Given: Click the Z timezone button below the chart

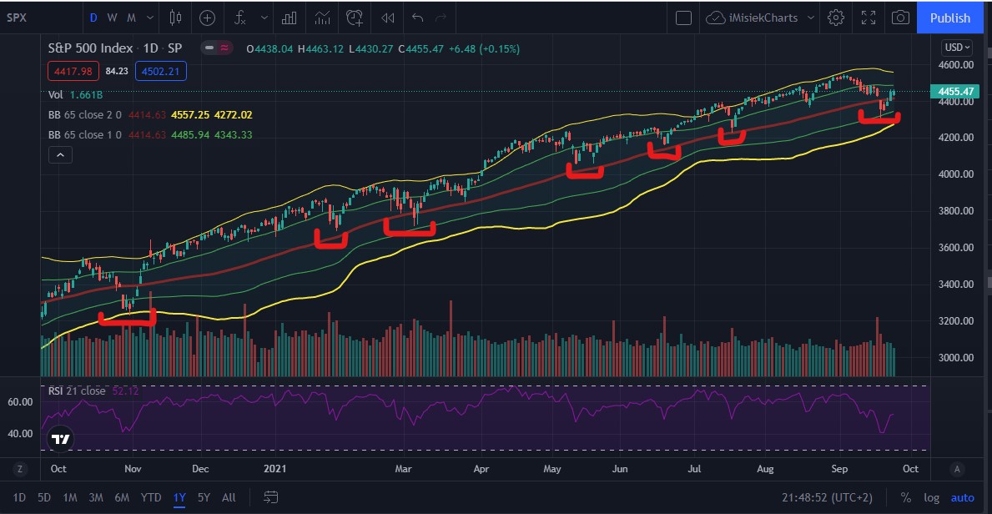Looking at the screenshot, I should pyautogui.click(x=20, y=469).
